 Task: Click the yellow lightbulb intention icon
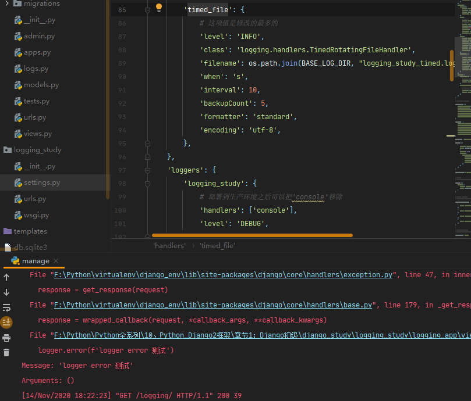click(158, 8)
